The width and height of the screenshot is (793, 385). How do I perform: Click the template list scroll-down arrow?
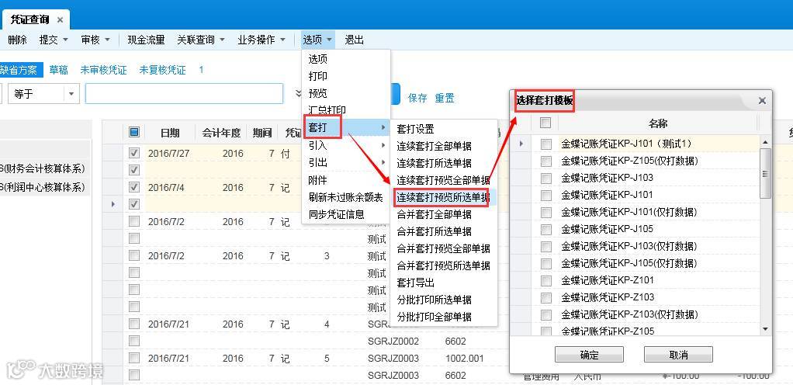tap(765, 329)
